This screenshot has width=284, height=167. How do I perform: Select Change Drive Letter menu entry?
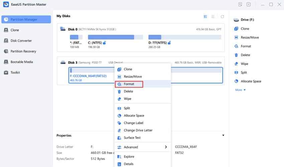[x=143, y=130]
